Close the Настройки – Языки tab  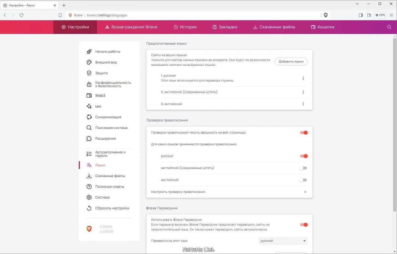55,5
